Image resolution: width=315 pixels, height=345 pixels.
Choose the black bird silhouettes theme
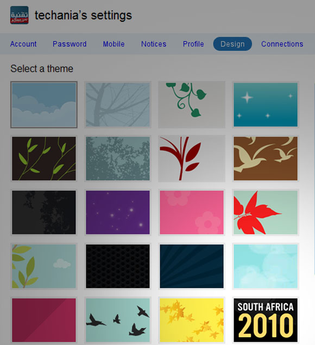click(118, 320)
